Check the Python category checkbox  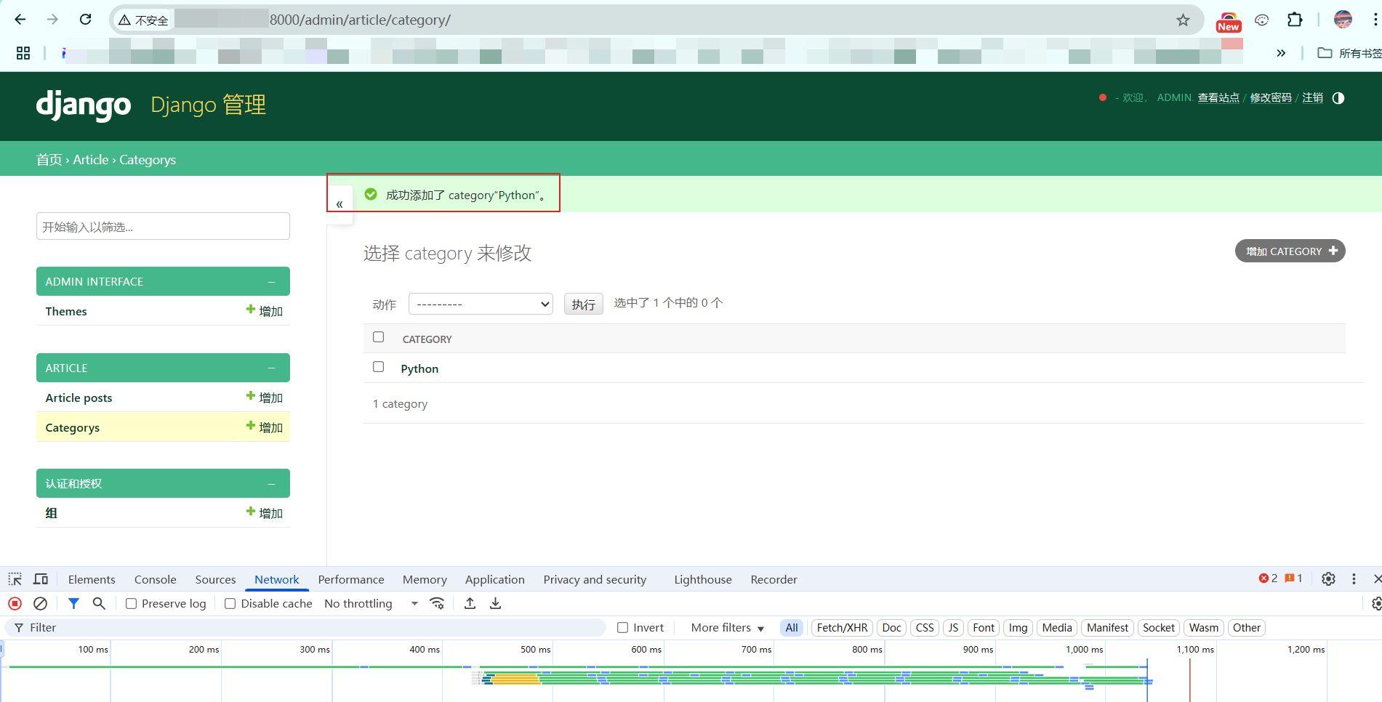378,367
